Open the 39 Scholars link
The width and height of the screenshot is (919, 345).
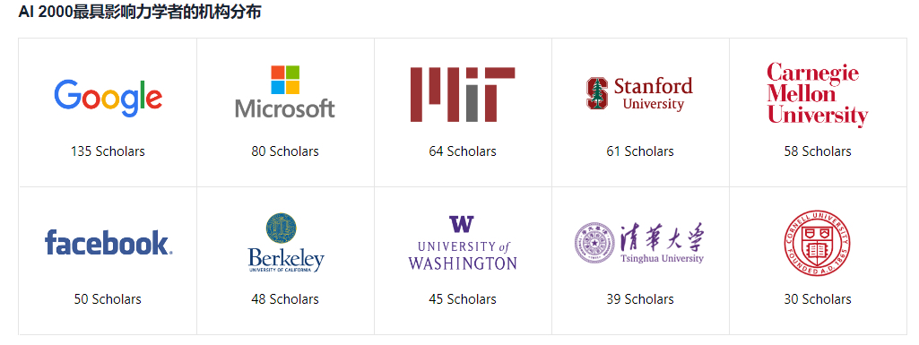pos(640,298)
